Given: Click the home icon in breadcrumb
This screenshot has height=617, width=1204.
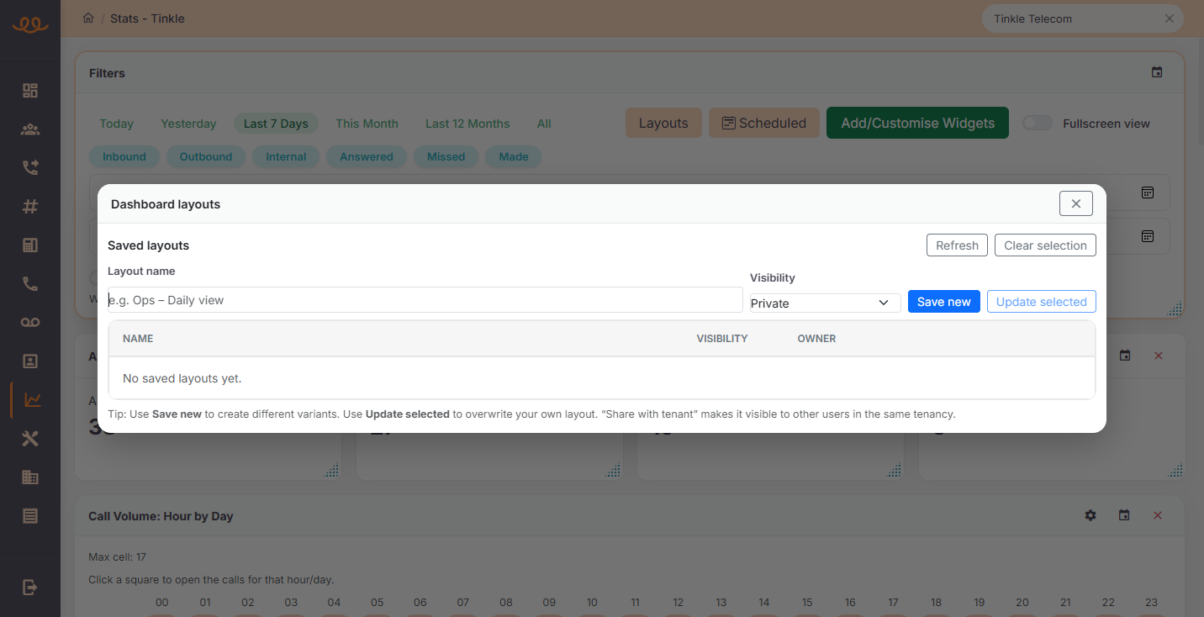Looking at the screenshot, I should click(x=88, y=18).
